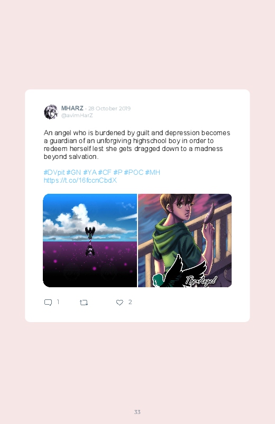This screenshot has height=424, width=275.
Task: Open the #P hashtag
Action: pyautogui.click(x=118, y=173)
